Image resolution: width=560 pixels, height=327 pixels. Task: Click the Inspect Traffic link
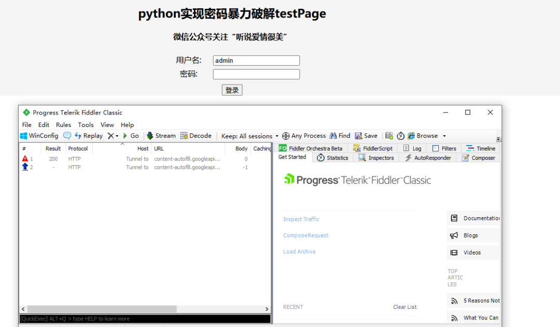(301, 219)
